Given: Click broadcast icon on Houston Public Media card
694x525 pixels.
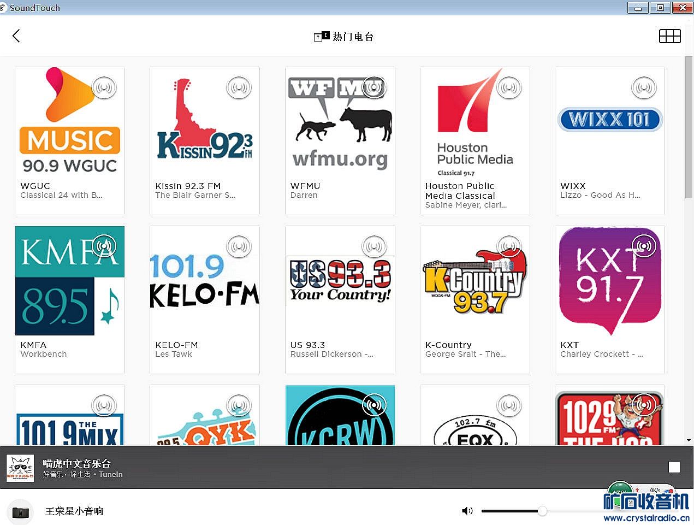Looking at the screenshot, I should pos(509,87).
